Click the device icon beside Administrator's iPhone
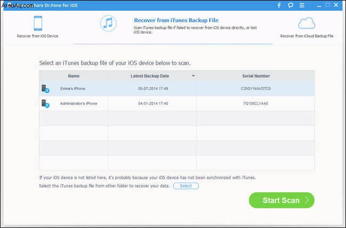The height and width of the screenshot is (228, 346). 45,103
